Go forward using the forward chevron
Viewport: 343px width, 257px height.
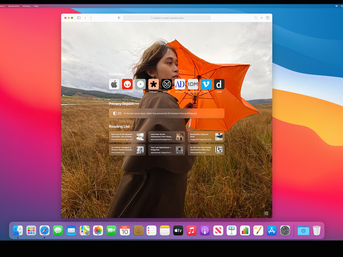click(x=91, y=18)
